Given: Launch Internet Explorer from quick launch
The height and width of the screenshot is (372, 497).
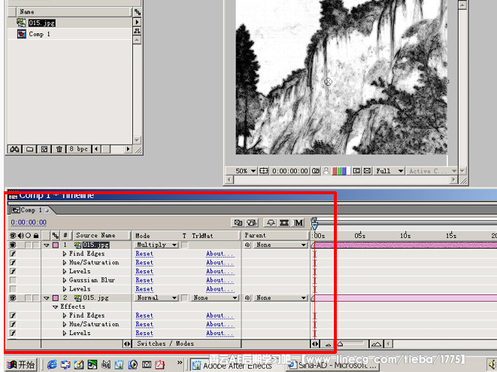Looking at the screenshot, I should (x=52, y=364).
